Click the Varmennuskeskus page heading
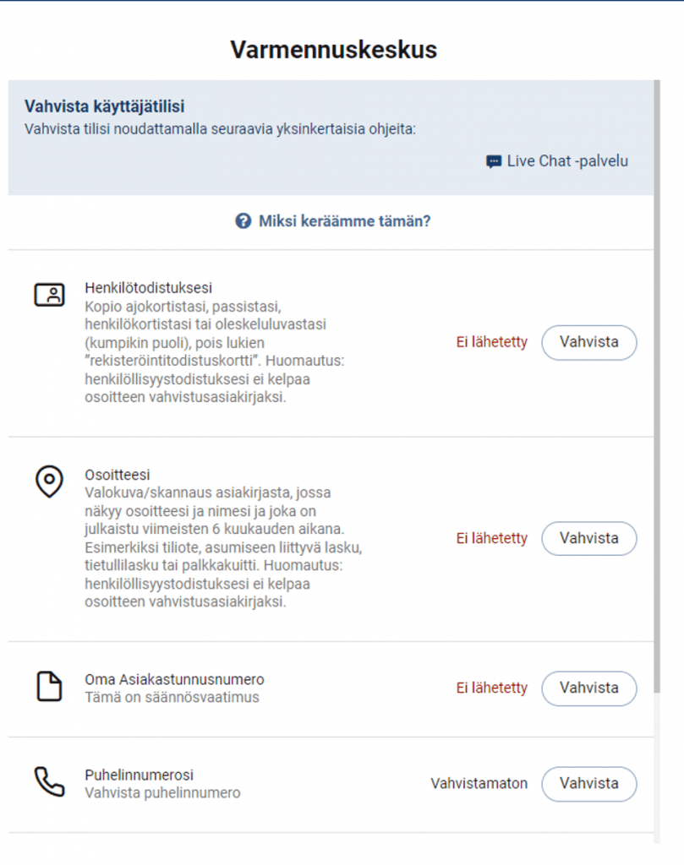The width and height of the screenshot is (684, 865). [x=333, y=50]
